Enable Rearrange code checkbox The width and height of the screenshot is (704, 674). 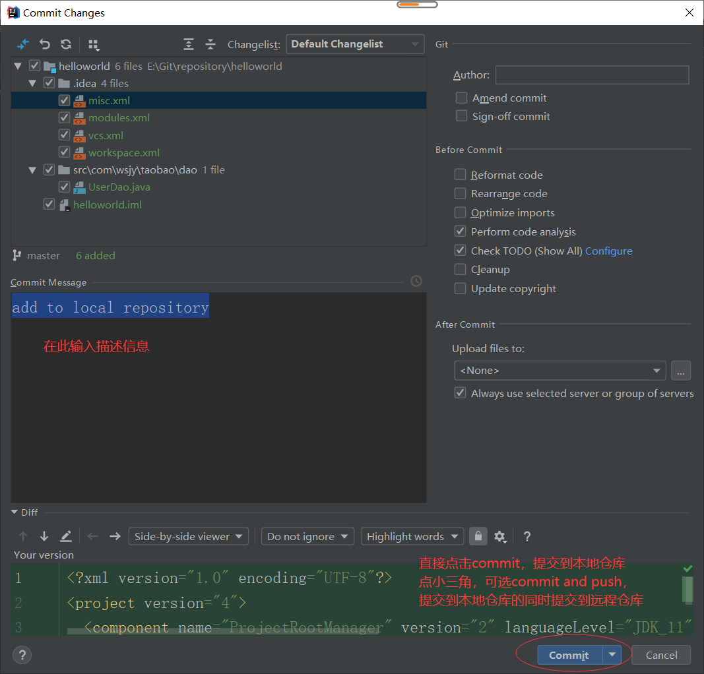[460, 193]
